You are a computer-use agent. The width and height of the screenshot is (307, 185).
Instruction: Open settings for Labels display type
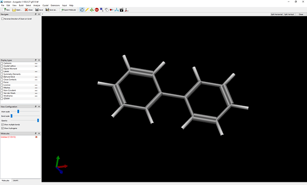(x=36, y=72)
